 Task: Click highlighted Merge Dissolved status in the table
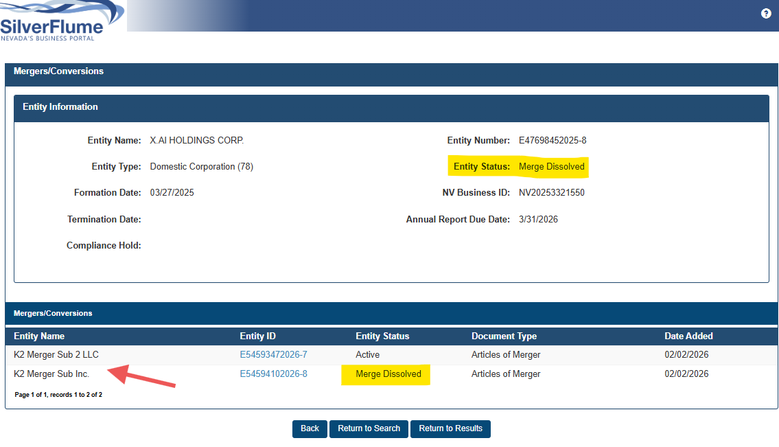point(388,374)
